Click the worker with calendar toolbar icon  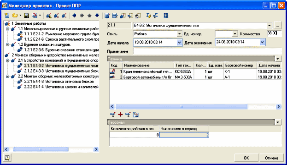pos(138,16)
